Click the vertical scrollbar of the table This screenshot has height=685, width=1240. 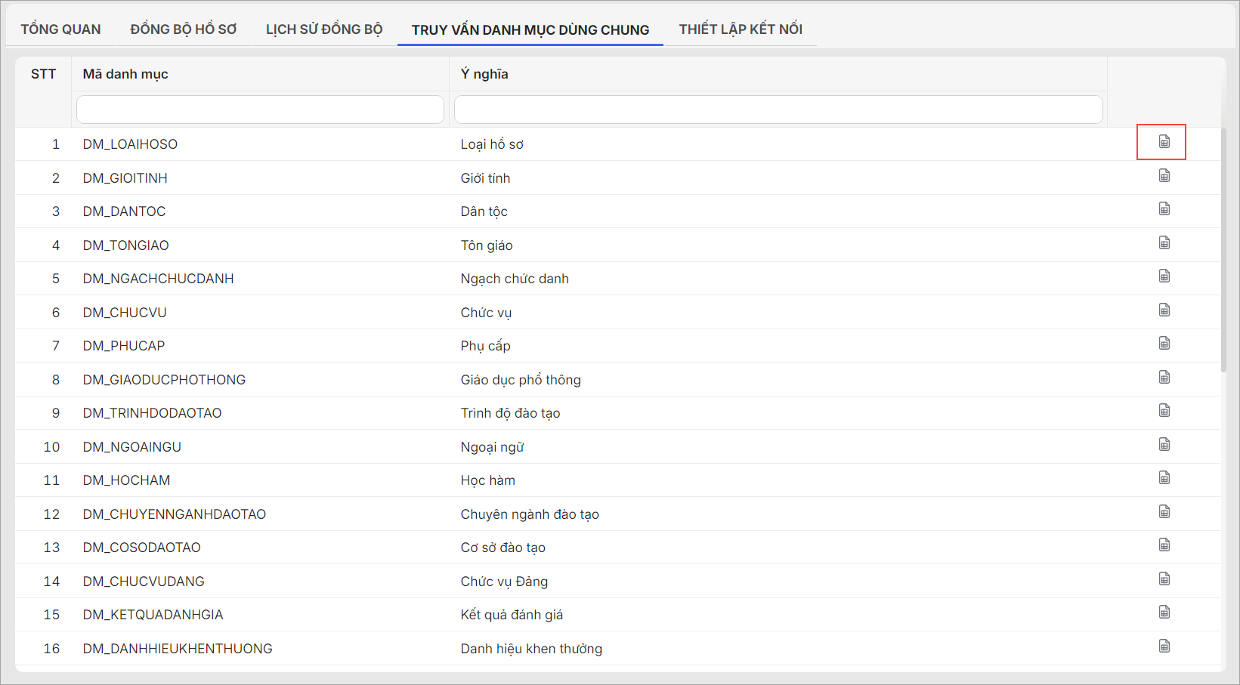pos(1223,249)
